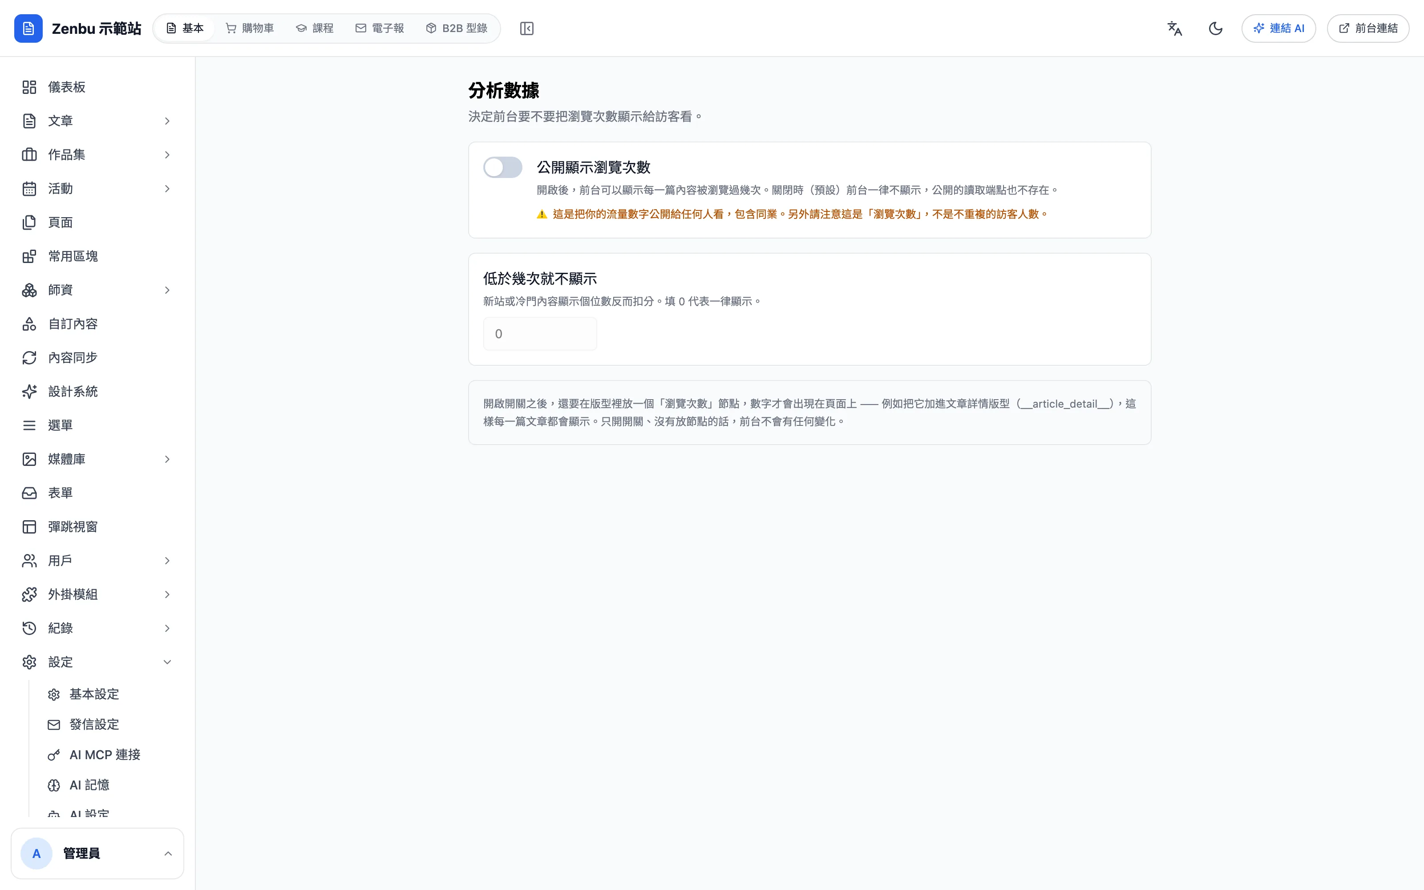
Task: Switch to the 課程 tab
Action: [x=315, y=28]
